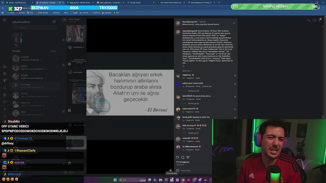
Task: Reply to tolgatuncz's comment via Yanıtla
Action: [x=198, y=78]
